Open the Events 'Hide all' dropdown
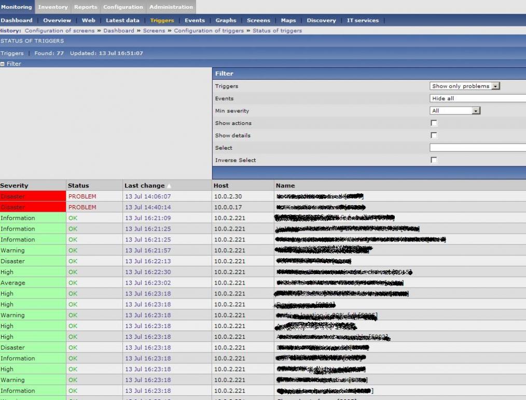Screen dimensions: 526x400 coord(478,98)
